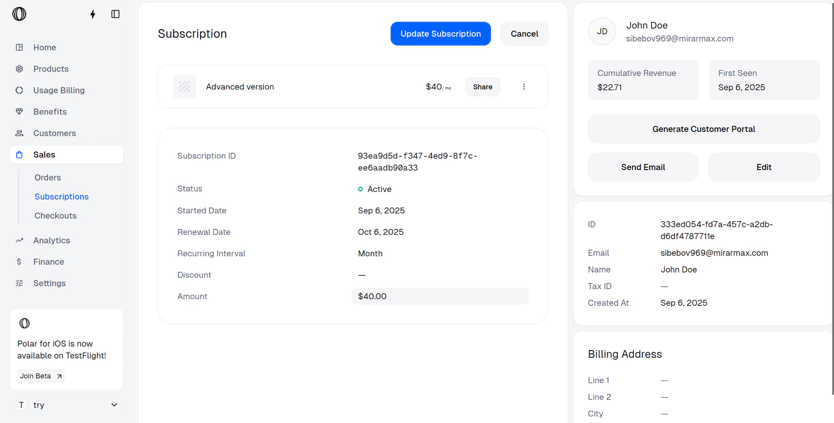
Task: Click the Polar logo icon
Action: [19, 14]
